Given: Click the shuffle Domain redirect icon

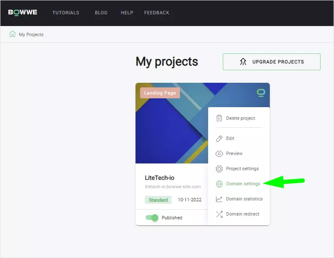Looking at the screenshot, I should pos(219,214).
